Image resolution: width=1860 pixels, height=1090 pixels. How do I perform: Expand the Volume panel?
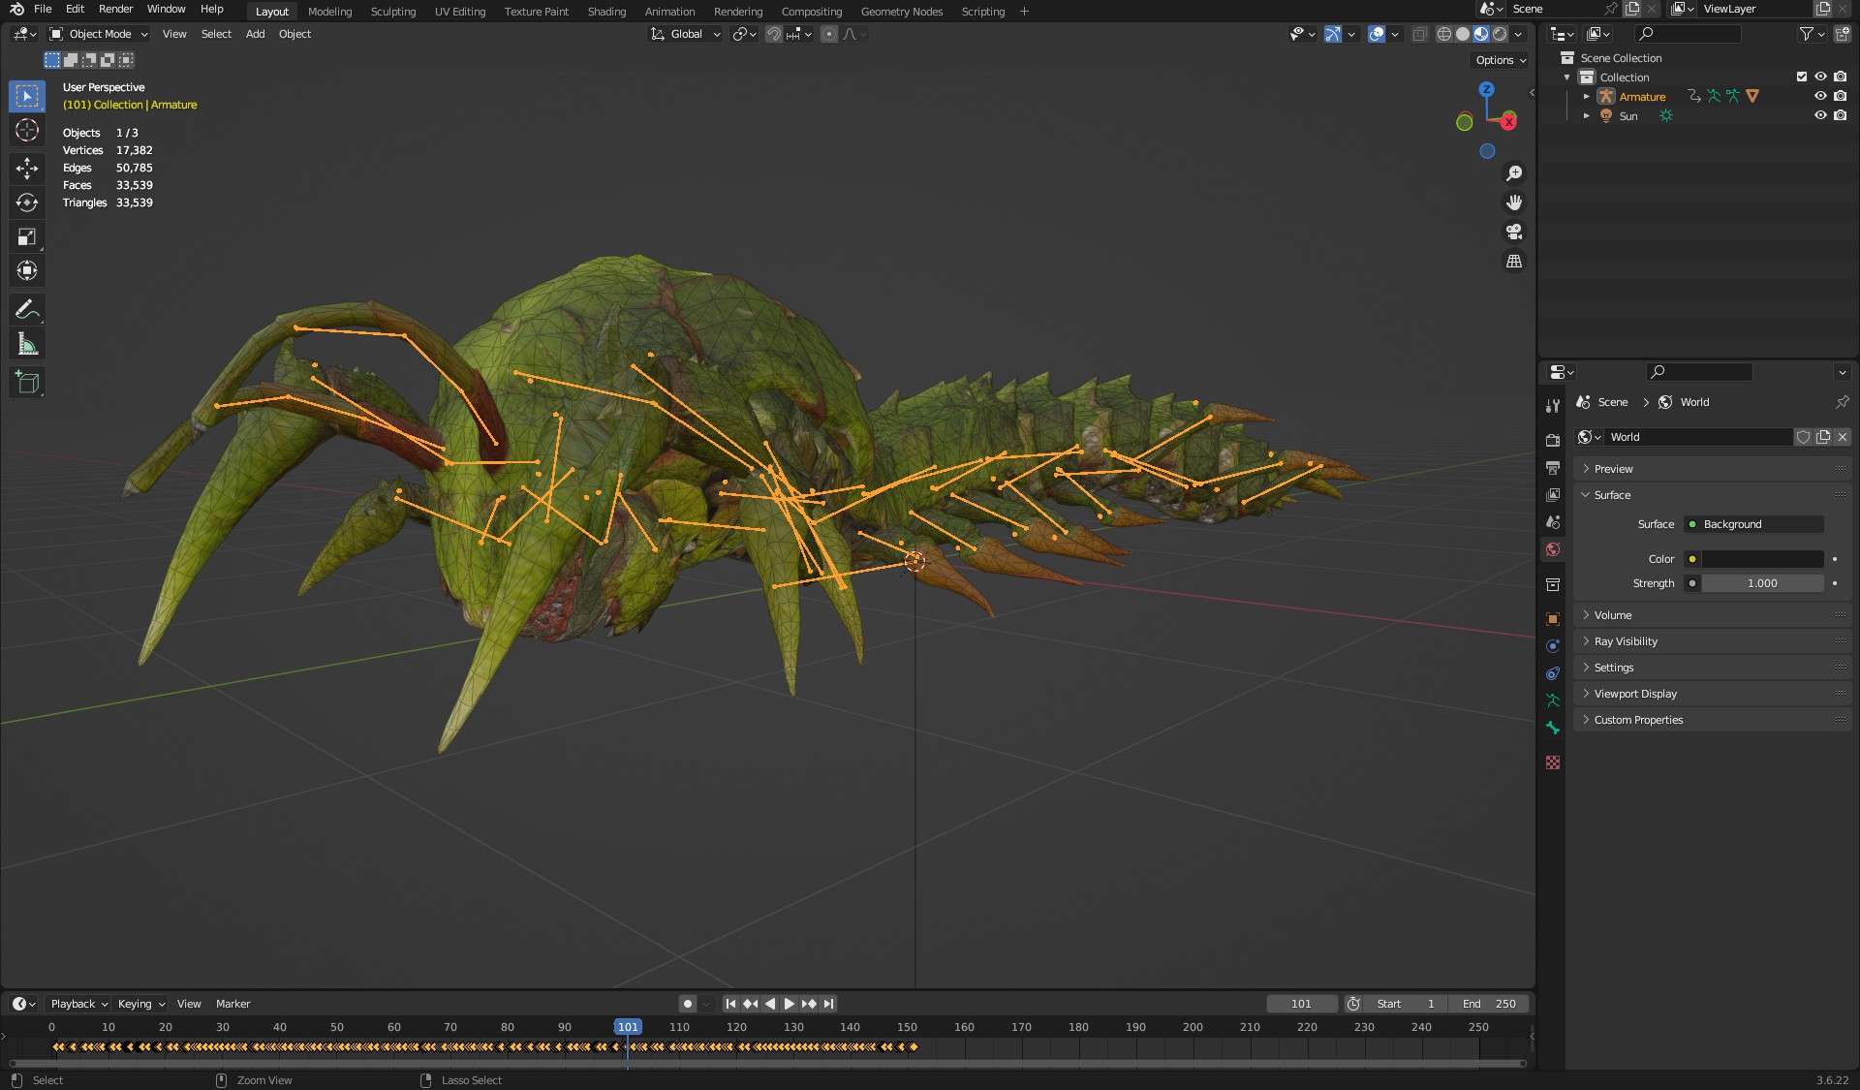click(x=1613, y=615)
